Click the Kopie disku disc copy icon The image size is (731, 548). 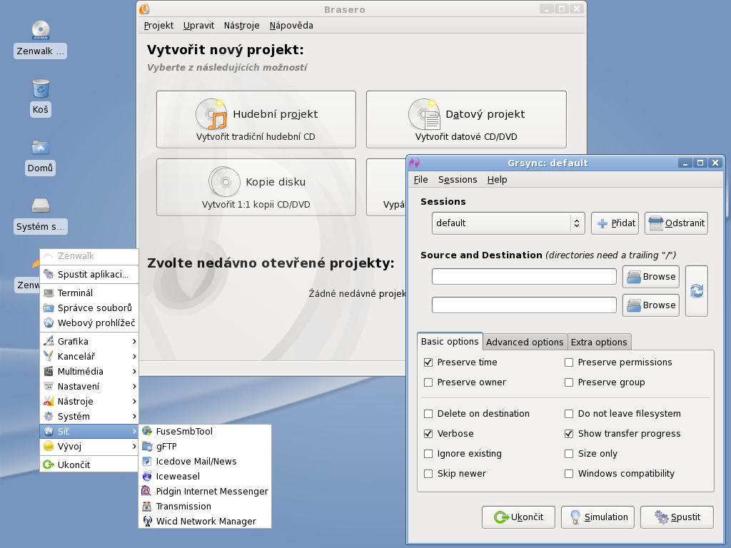coord(224,181)
